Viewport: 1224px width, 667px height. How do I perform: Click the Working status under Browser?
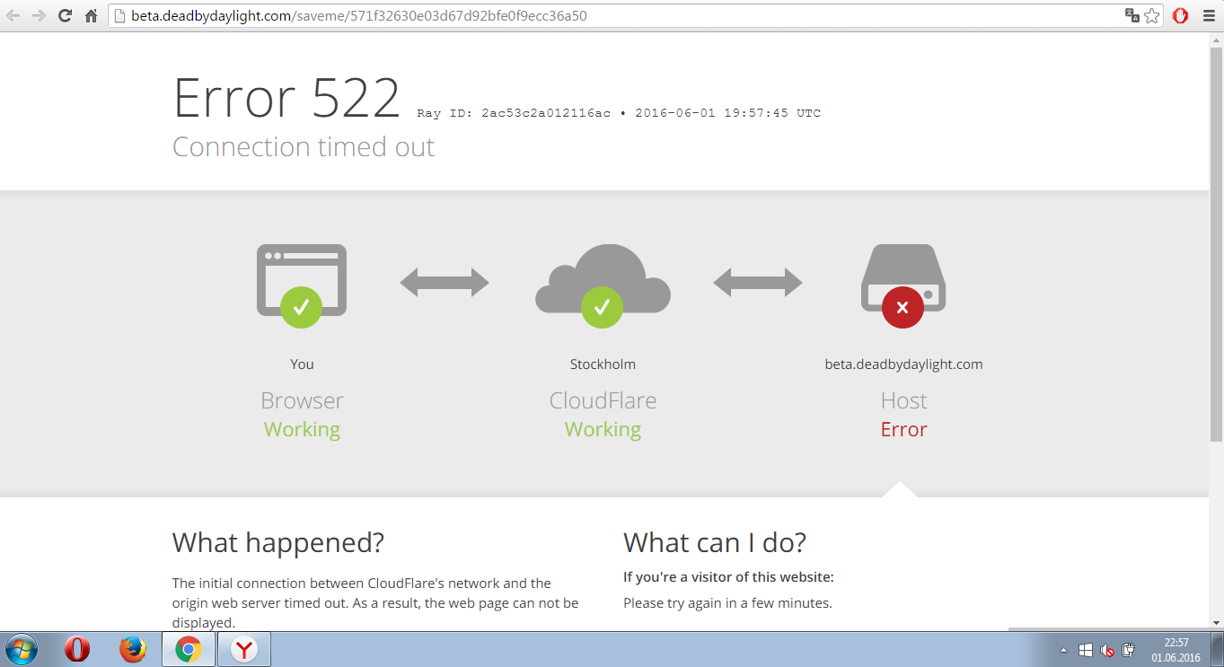[x=302, y=430]
